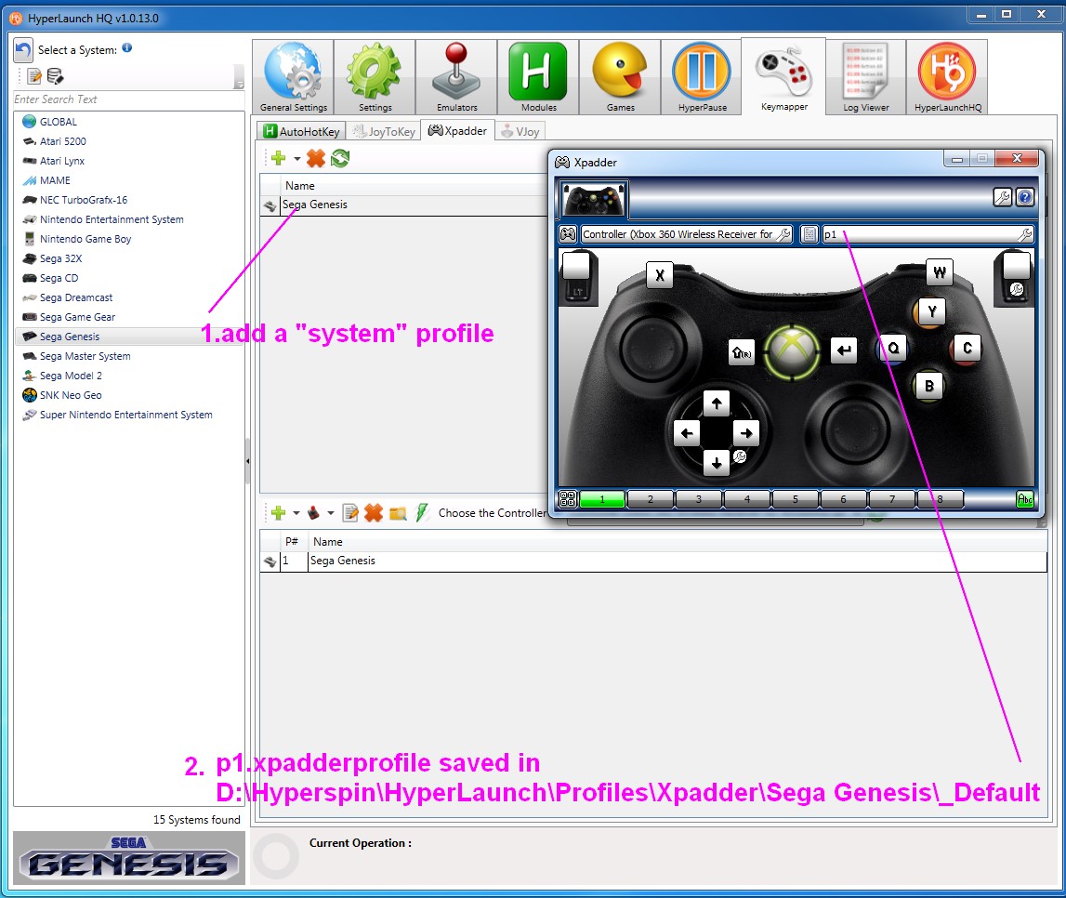Open the Log Viewer section
1066x898 pixels.
tap(865, 77)
